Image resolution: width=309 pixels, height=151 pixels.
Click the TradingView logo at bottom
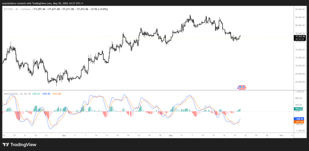[x=19, y=145]
